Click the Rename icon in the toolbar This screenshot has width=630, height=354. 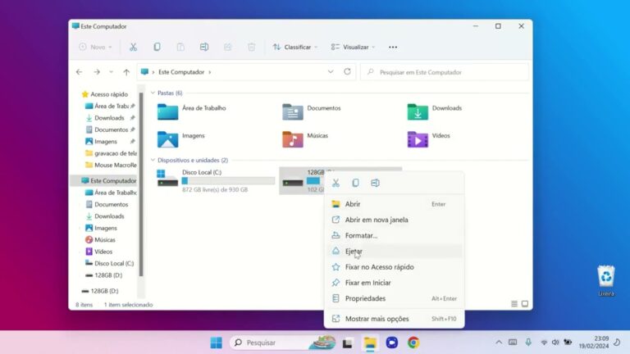point(204,47)
